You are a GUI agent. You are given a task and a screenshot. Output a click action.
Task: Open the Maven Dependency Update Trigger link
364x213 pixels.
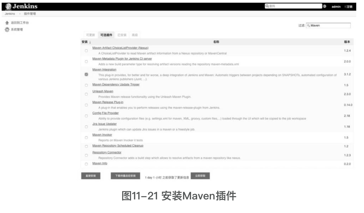coord(116,85)
